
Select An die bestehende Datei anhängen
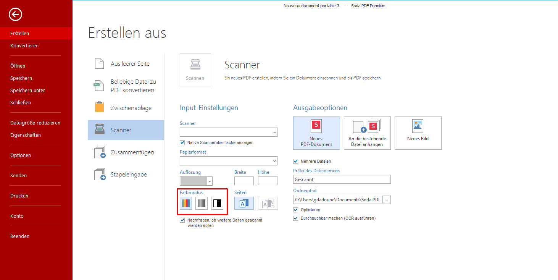(x=367, y=133)
